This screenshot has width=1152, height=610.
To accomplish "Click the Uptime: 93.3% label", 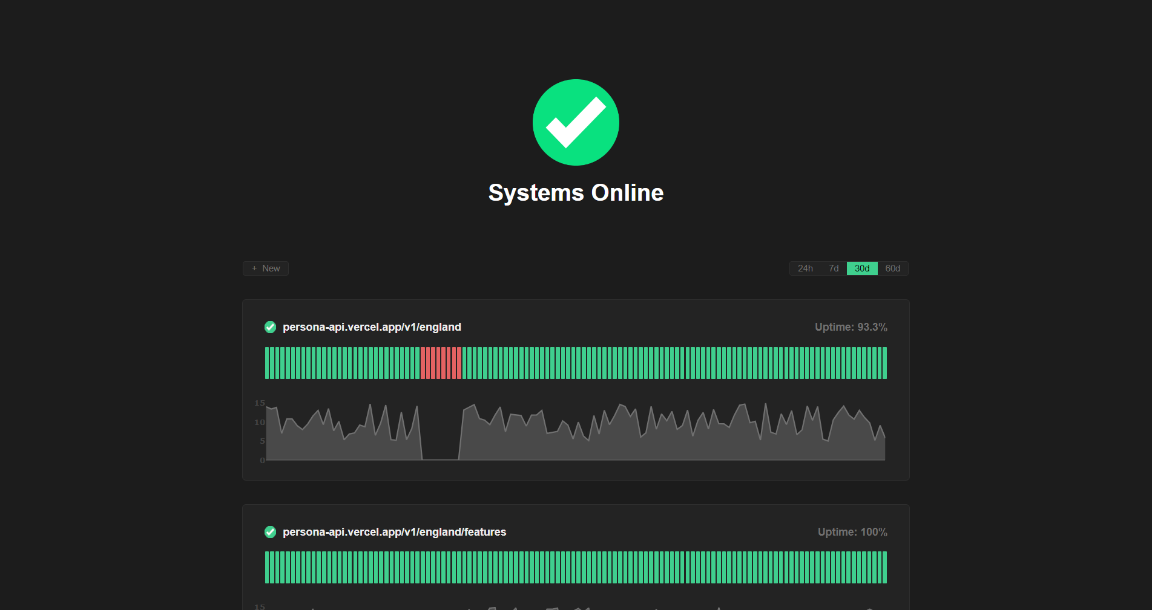I will (851, 327).
